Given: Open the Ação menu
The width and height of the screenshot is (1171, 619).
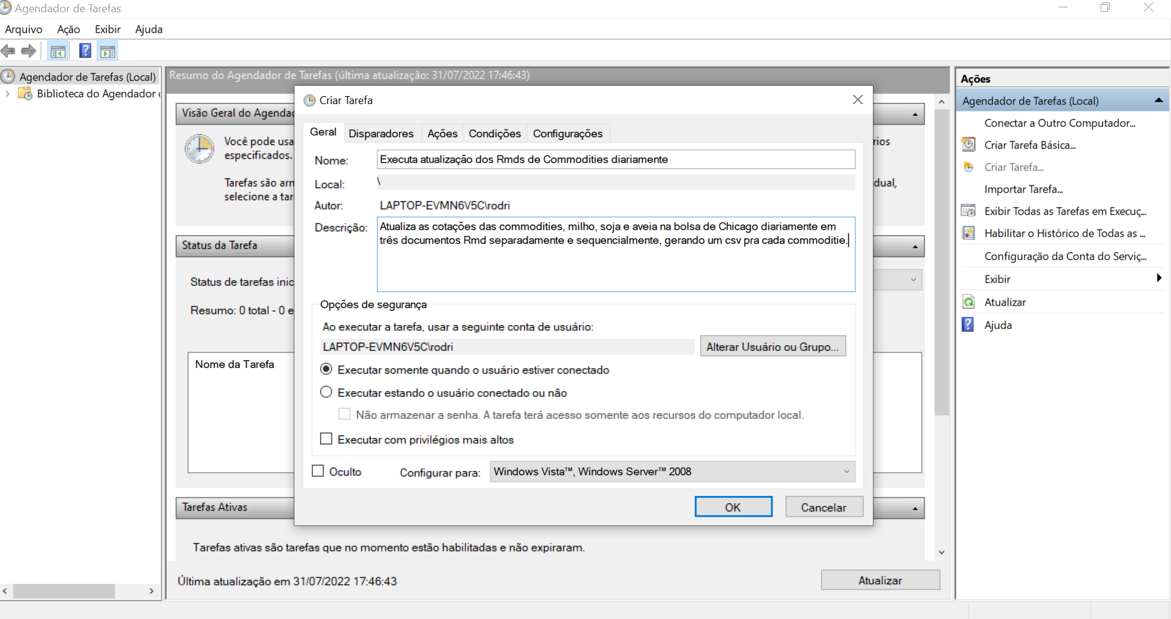Looking at the screenshot, I should click(x=69, y=29).
